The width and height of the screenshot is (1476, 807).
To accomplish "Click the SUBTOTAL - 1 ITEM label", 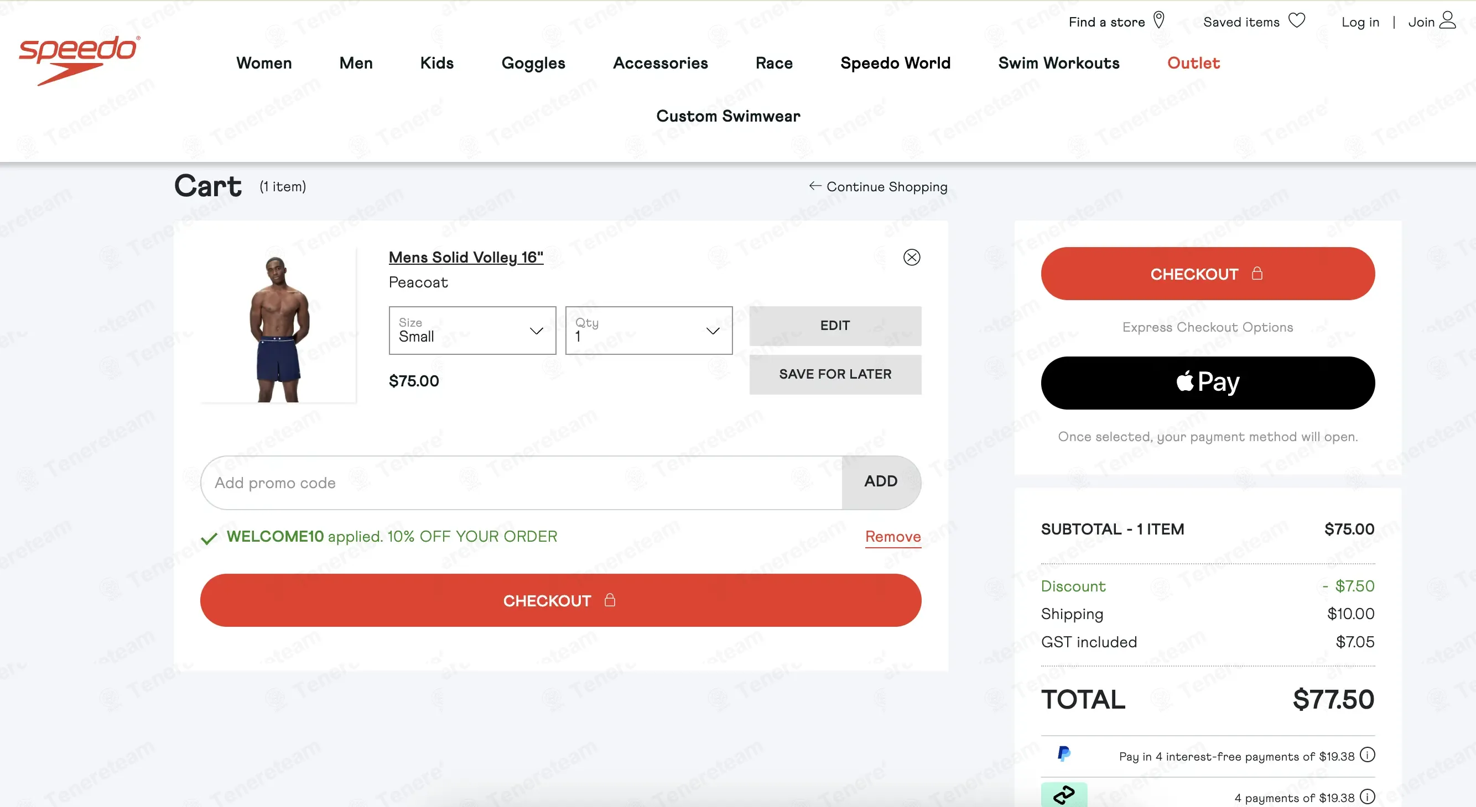I will point(1112,530).
